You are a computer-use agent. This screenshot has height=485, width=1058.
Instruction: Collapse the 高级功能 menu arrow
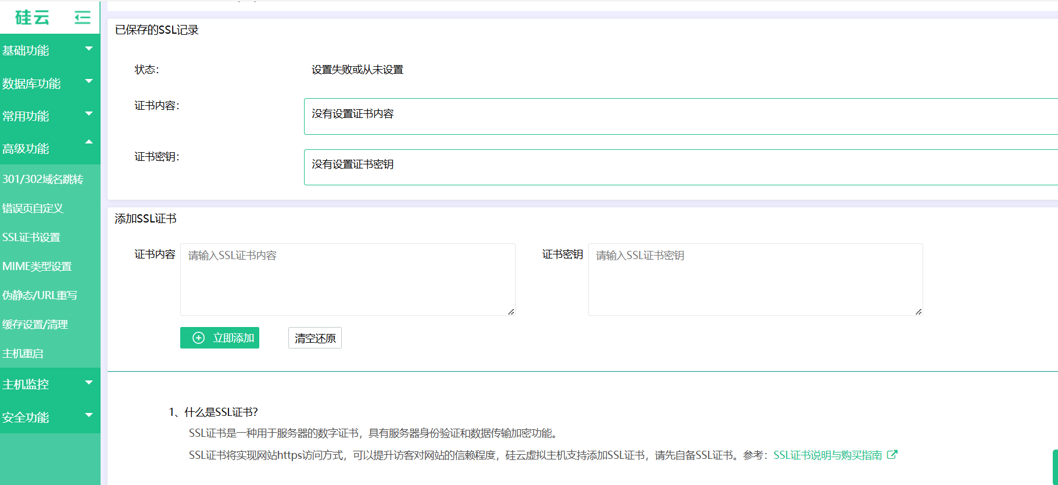pyautogui.click(x=89, y=142)
